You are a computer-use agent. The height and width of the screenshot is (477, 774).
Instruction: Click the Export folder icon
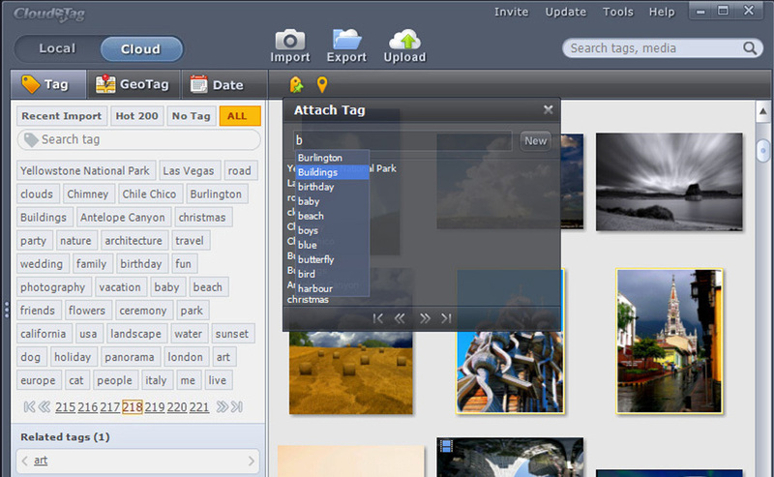point(346,40)
